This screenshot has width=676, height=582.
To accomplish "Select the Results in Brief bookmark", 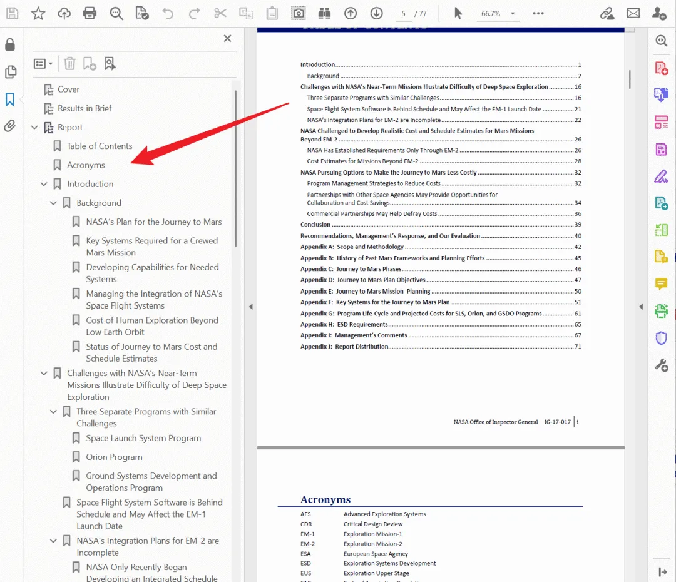I will 84,108.
